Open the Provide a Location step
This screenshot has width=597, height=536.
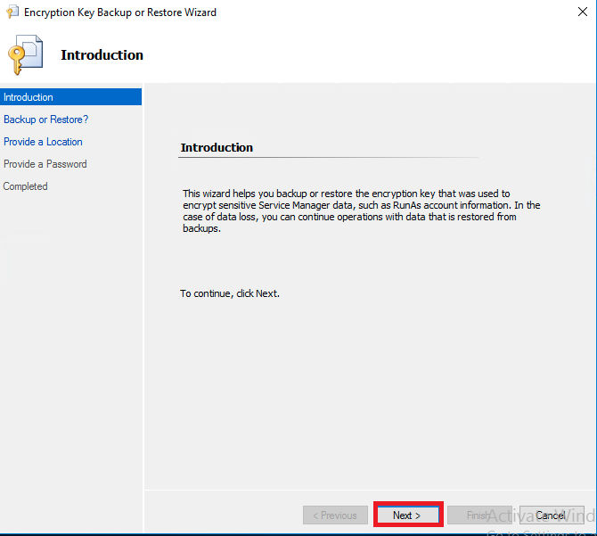tap(43, 142)
